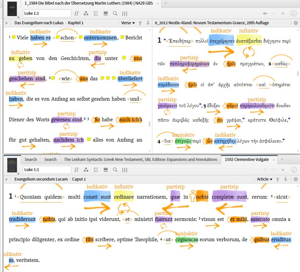This screenshot has width=300, height=272.
Task: Open resource information for Clementine Vulgate
Action: point(293,170)
